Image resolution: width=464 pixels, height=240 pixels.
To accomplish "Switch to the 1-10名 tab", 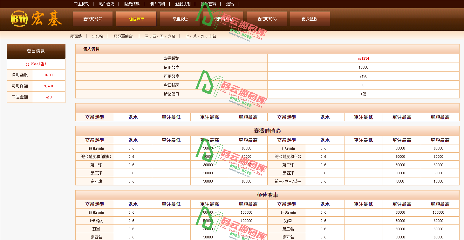I will (99, 36).
